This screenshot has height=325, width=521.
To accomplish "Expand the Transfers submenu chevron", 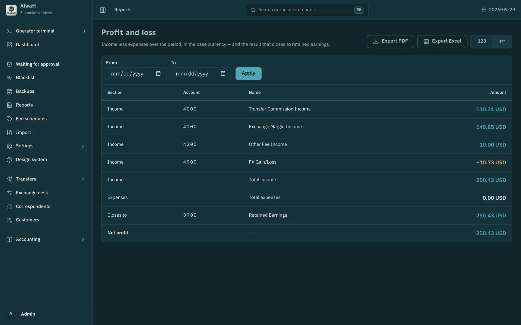I will point(83,179).
